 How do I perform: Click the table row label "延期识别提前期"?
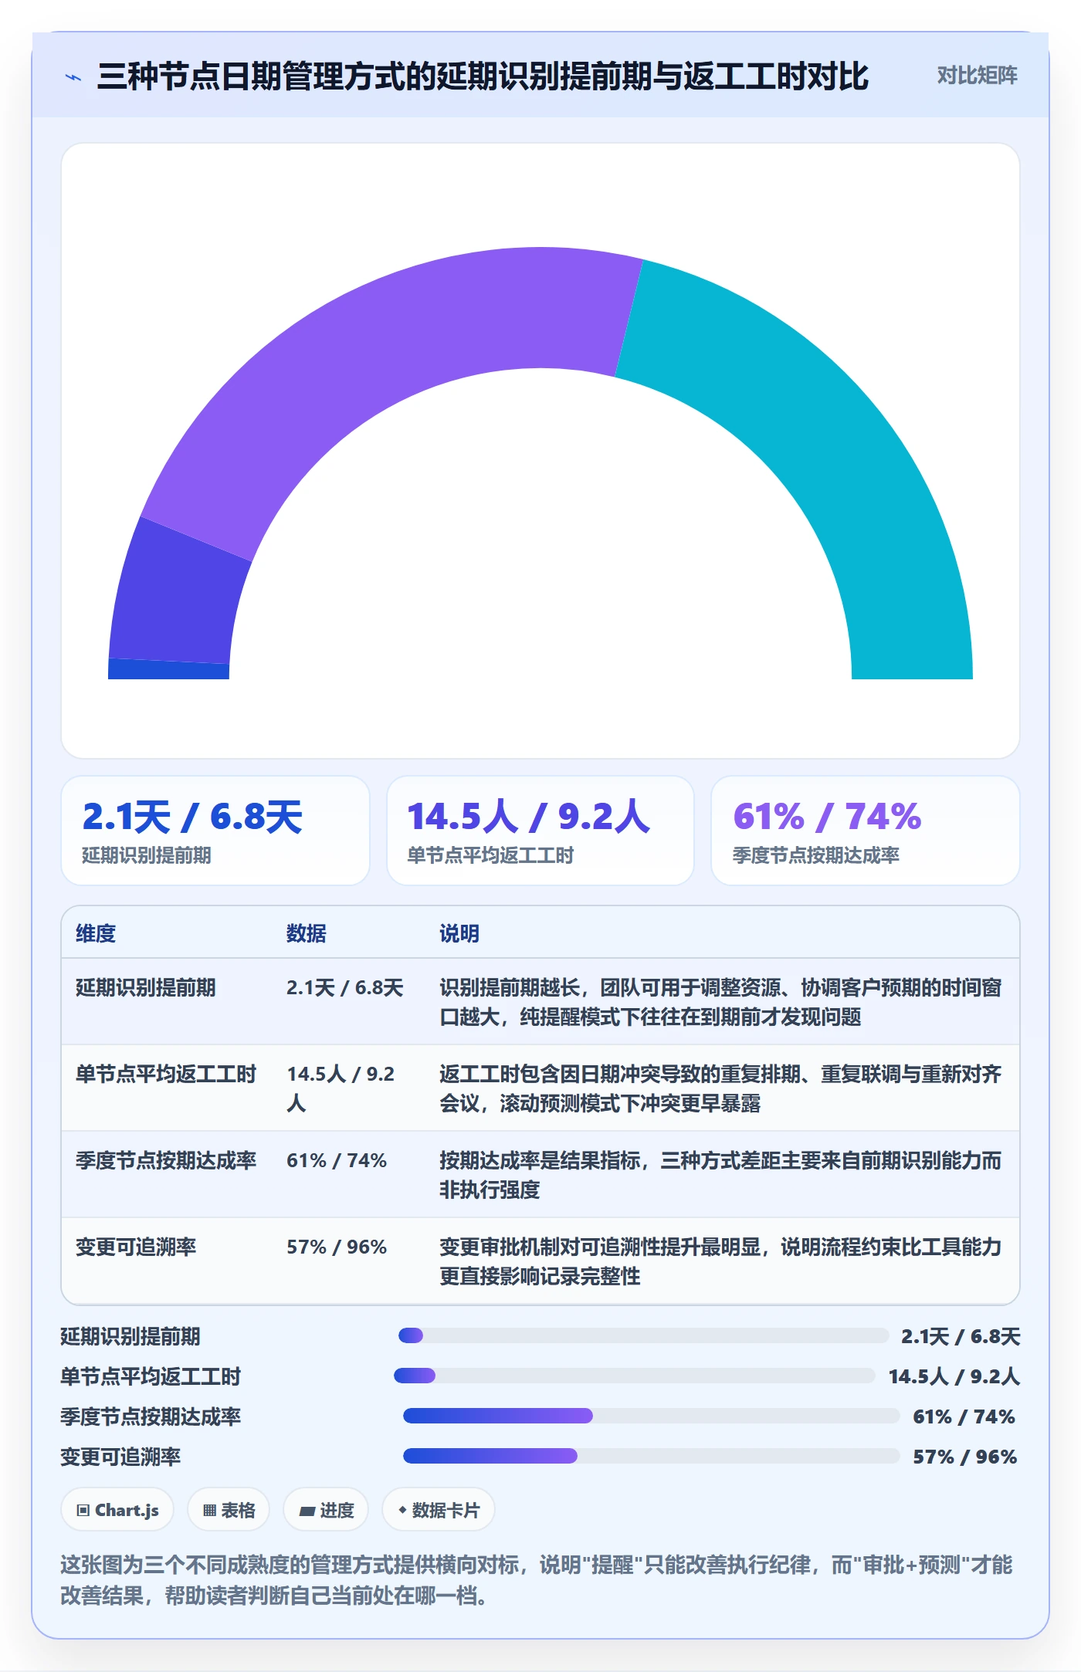tap(146, 987)
